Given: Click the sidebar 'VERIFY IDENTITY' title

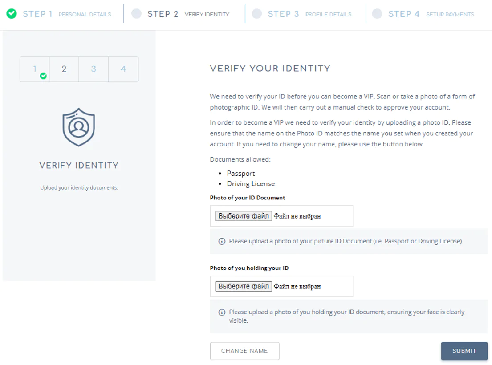Looking at the screenshot, I should click(x=79, y=165).
